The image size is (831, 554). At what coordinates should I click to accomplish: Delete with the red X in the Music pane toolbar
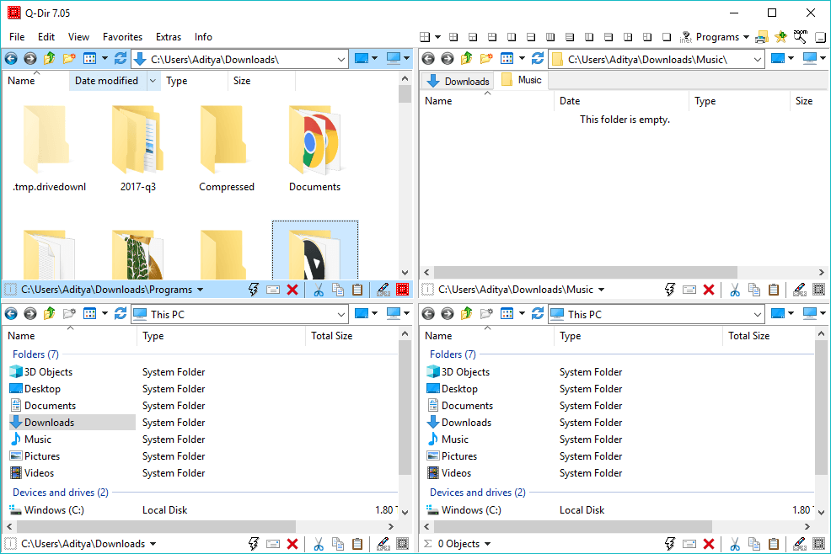tap(709, 289)
